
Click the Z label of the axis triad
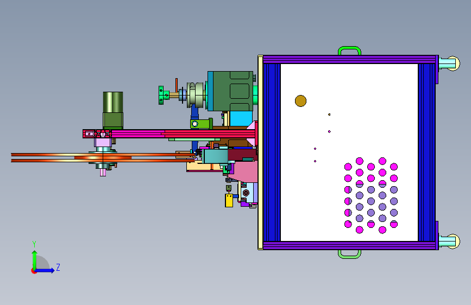[x=58, y=267]
